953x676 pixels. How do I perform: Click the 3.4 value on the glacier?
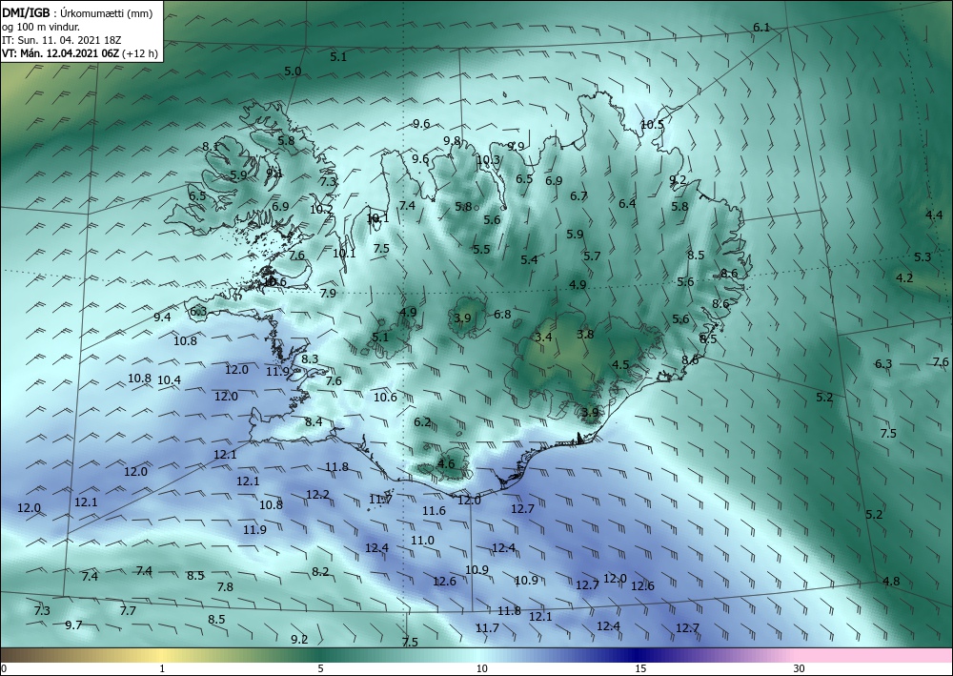[x=543, y=337]
